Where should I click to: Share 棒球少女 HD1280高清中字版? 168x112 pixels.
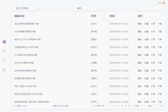[153, 39]
